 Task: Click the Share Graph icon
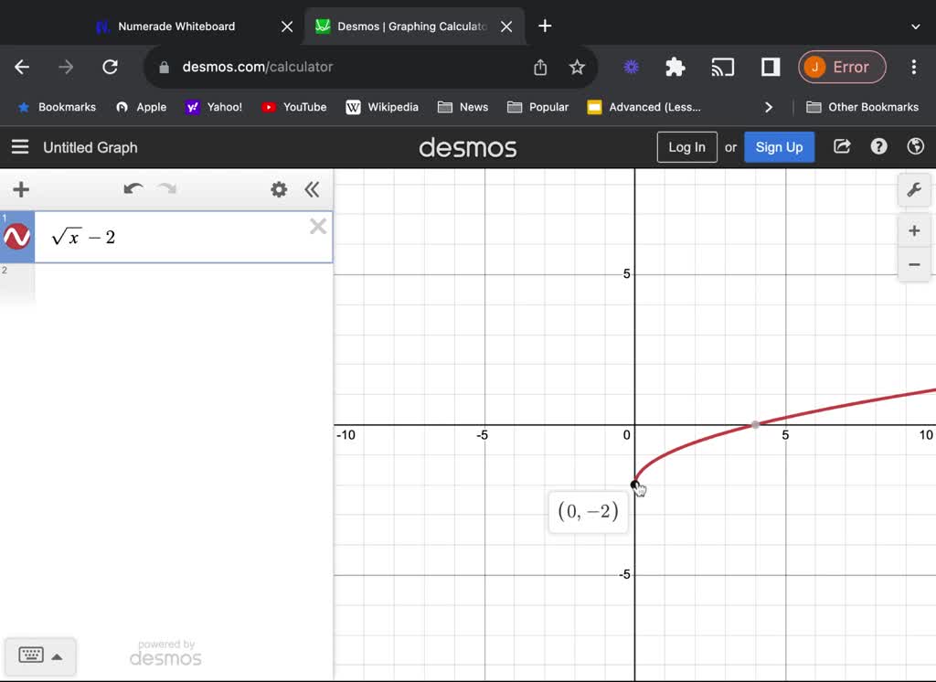(x=842, y=146)
